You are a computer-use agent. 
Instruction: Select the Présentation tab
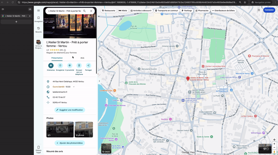tap(57, 58)
